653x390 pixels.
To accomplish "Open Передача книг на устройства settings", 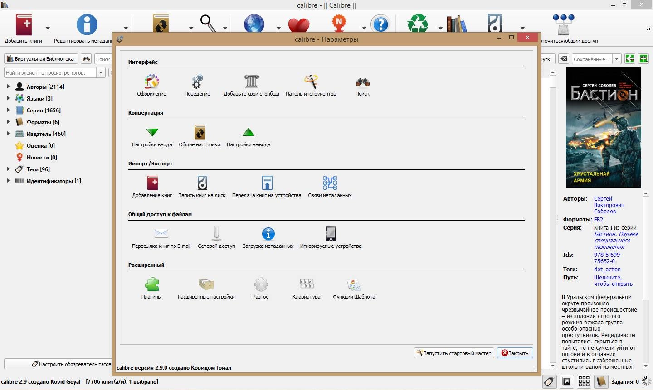I will tap(267, 187).
